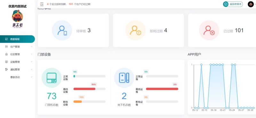Click the 05-27 axis label on chart
The image size is (256, 118).
tap(241, 110)
